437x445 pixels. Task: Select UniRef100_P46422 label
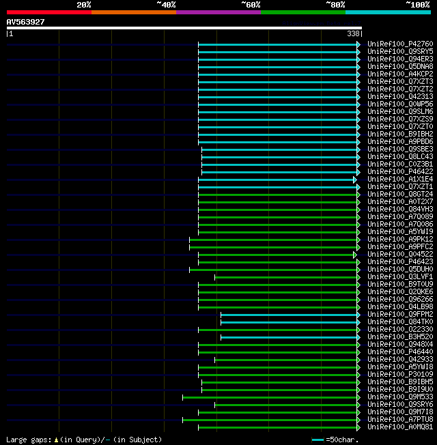click(400, 172)
